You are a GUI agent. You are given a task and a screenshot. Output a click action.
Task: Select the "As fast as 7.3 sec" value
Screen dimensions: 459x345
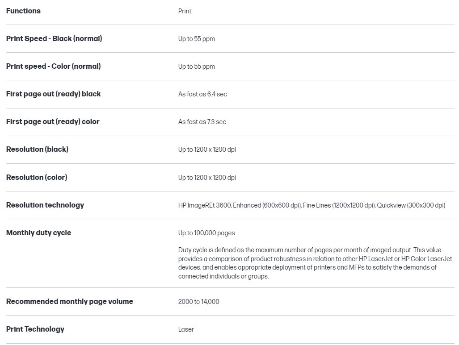point(202,122)
